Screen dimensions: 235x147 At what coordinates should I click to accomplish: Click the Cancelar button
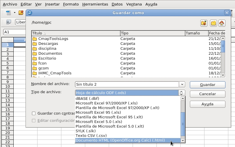coord(207,94)
